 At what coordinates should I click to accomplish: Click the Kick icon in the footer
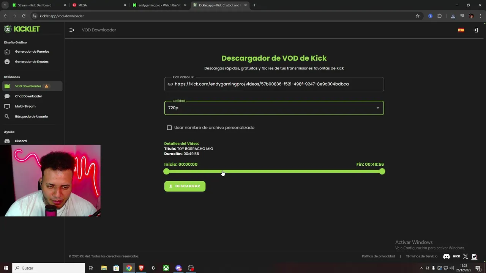[x=457, y=256]
